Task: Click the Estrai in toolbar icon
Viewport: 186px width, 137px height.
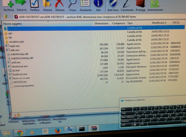Action: pos(22,5)
